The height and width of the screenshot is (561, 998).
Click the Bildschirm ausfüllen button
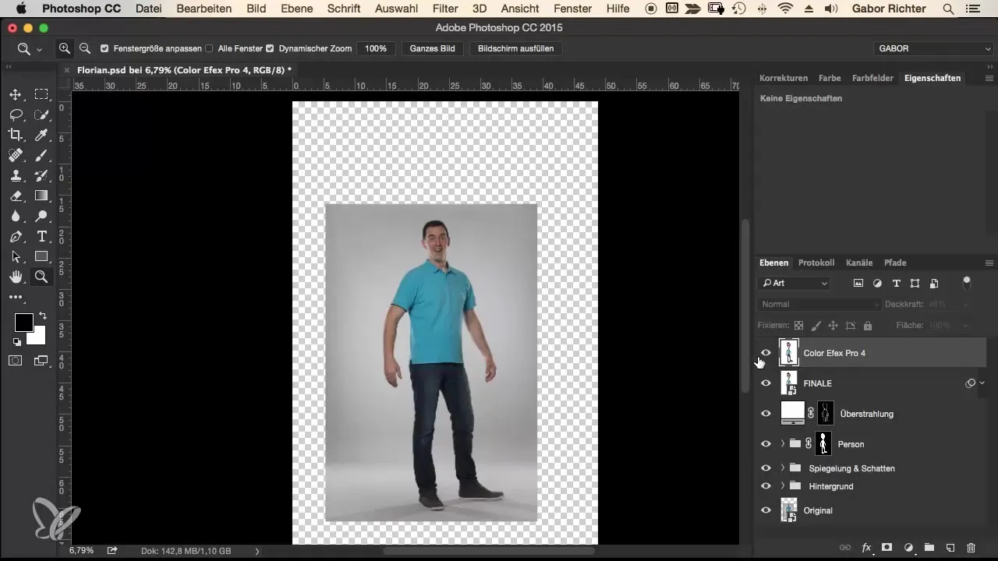pos(515,48)
